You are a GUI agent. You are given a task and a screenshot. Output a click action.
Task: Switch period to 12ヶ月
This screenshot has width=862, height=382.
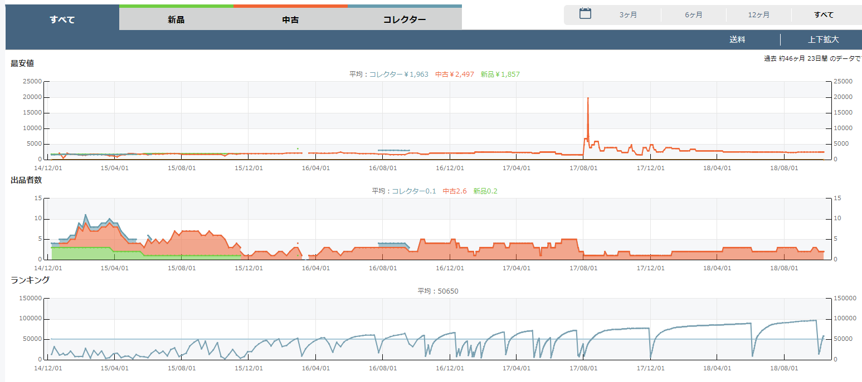coord(759,15)
